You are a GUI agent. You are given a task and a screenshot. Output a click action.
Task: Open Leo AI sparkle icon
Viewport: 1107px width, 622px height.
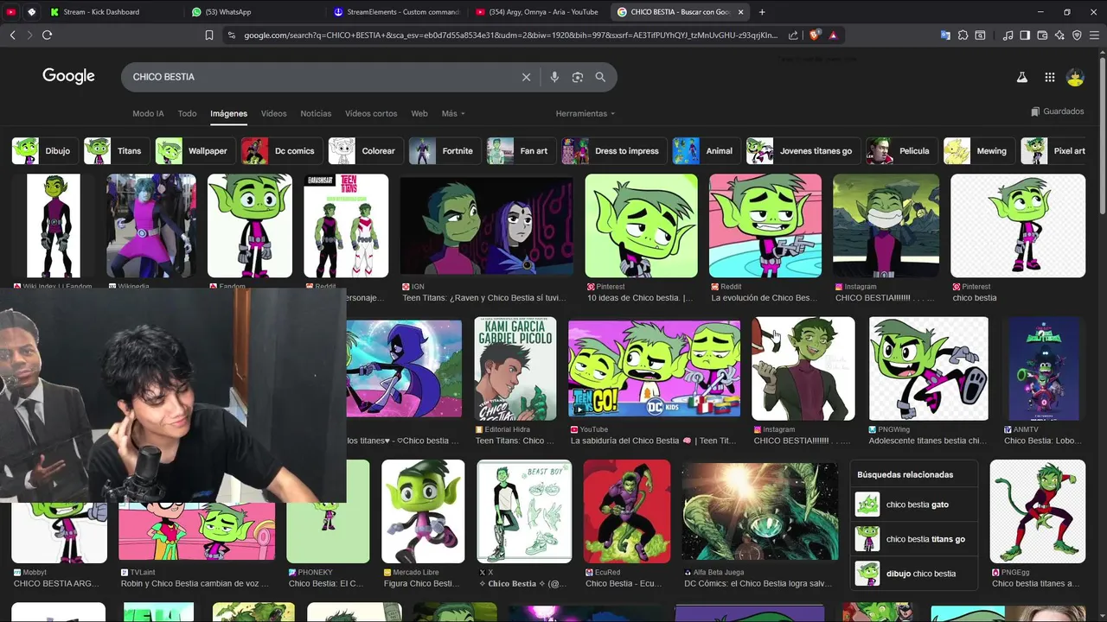click(x=1059, y=35)
